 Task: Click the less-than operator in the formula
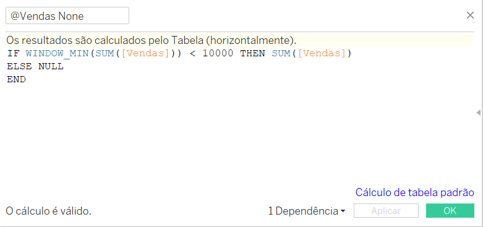point(192,54)
